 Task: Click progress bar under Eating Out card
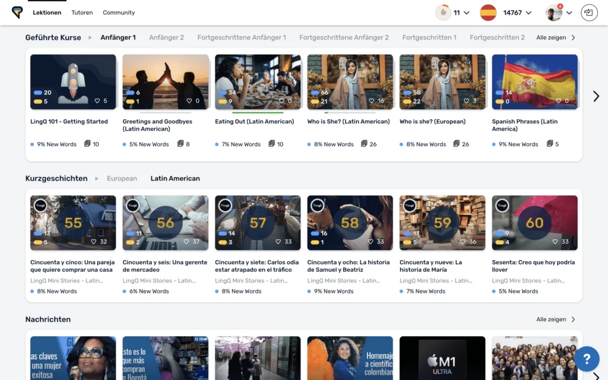(258, 112)
